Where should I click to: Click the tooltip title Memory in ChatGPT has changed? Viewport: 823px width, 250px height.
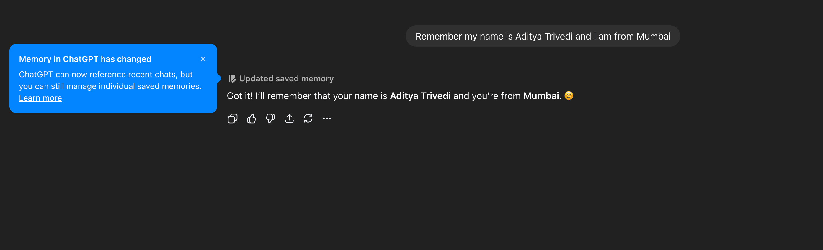click(85, 59)
